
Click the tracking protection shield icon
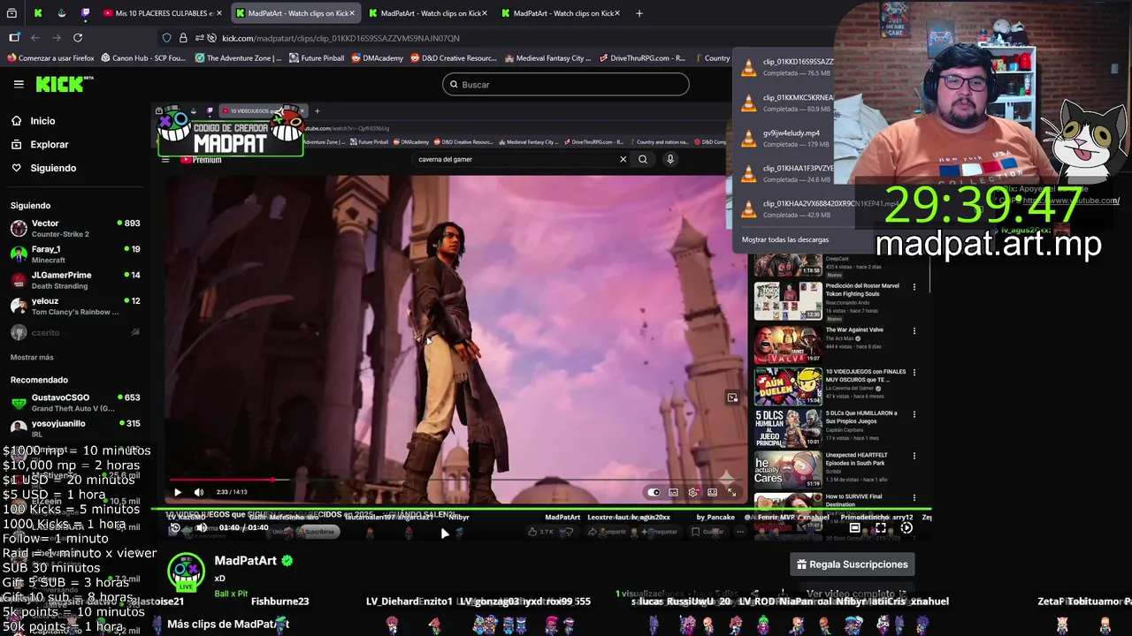tap(166, 38)
